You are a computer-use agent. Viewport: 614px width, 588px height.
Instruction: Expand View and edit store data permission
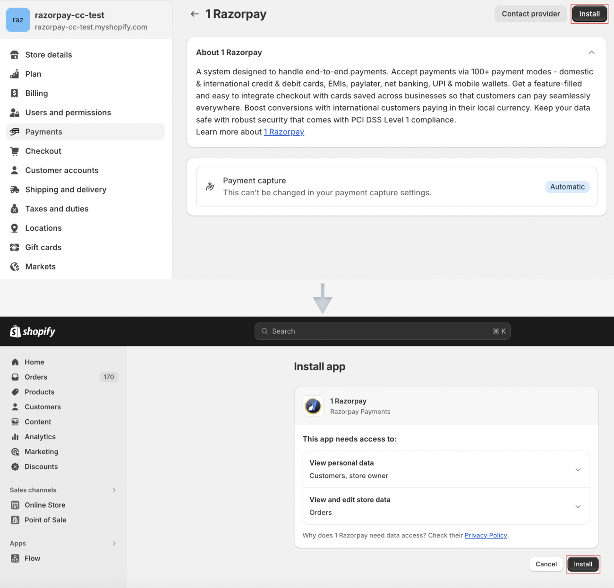click(578, 506)
